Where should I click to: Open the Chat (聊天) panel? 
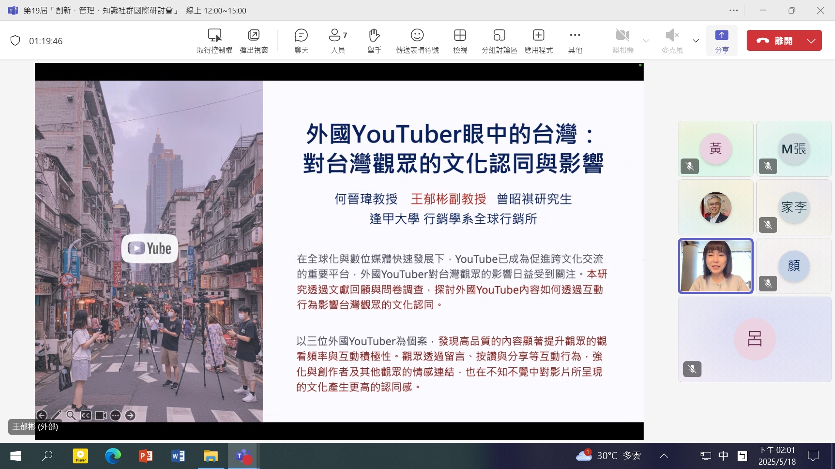point(301,41)
